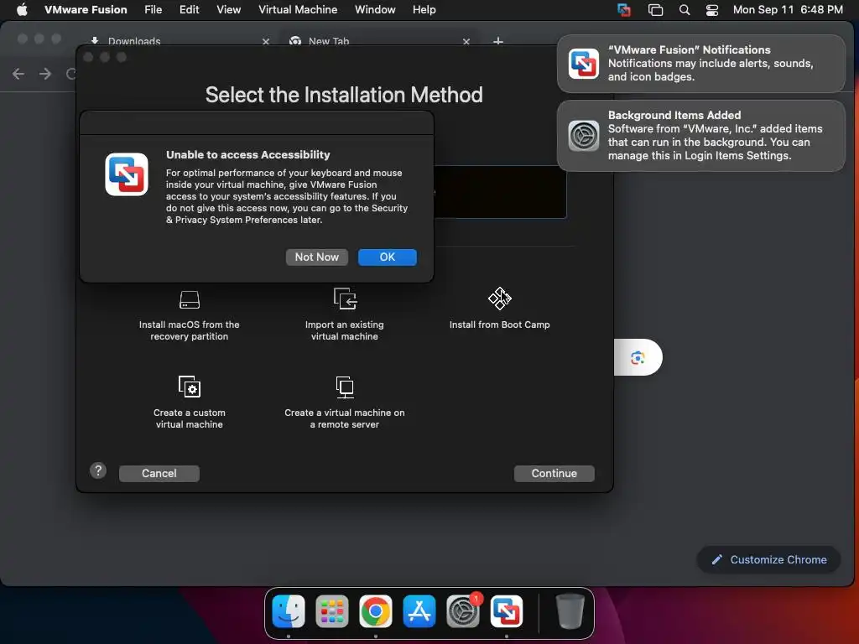859x644 pixels.
Task: Click the Continue button
Action: (554, 473)
